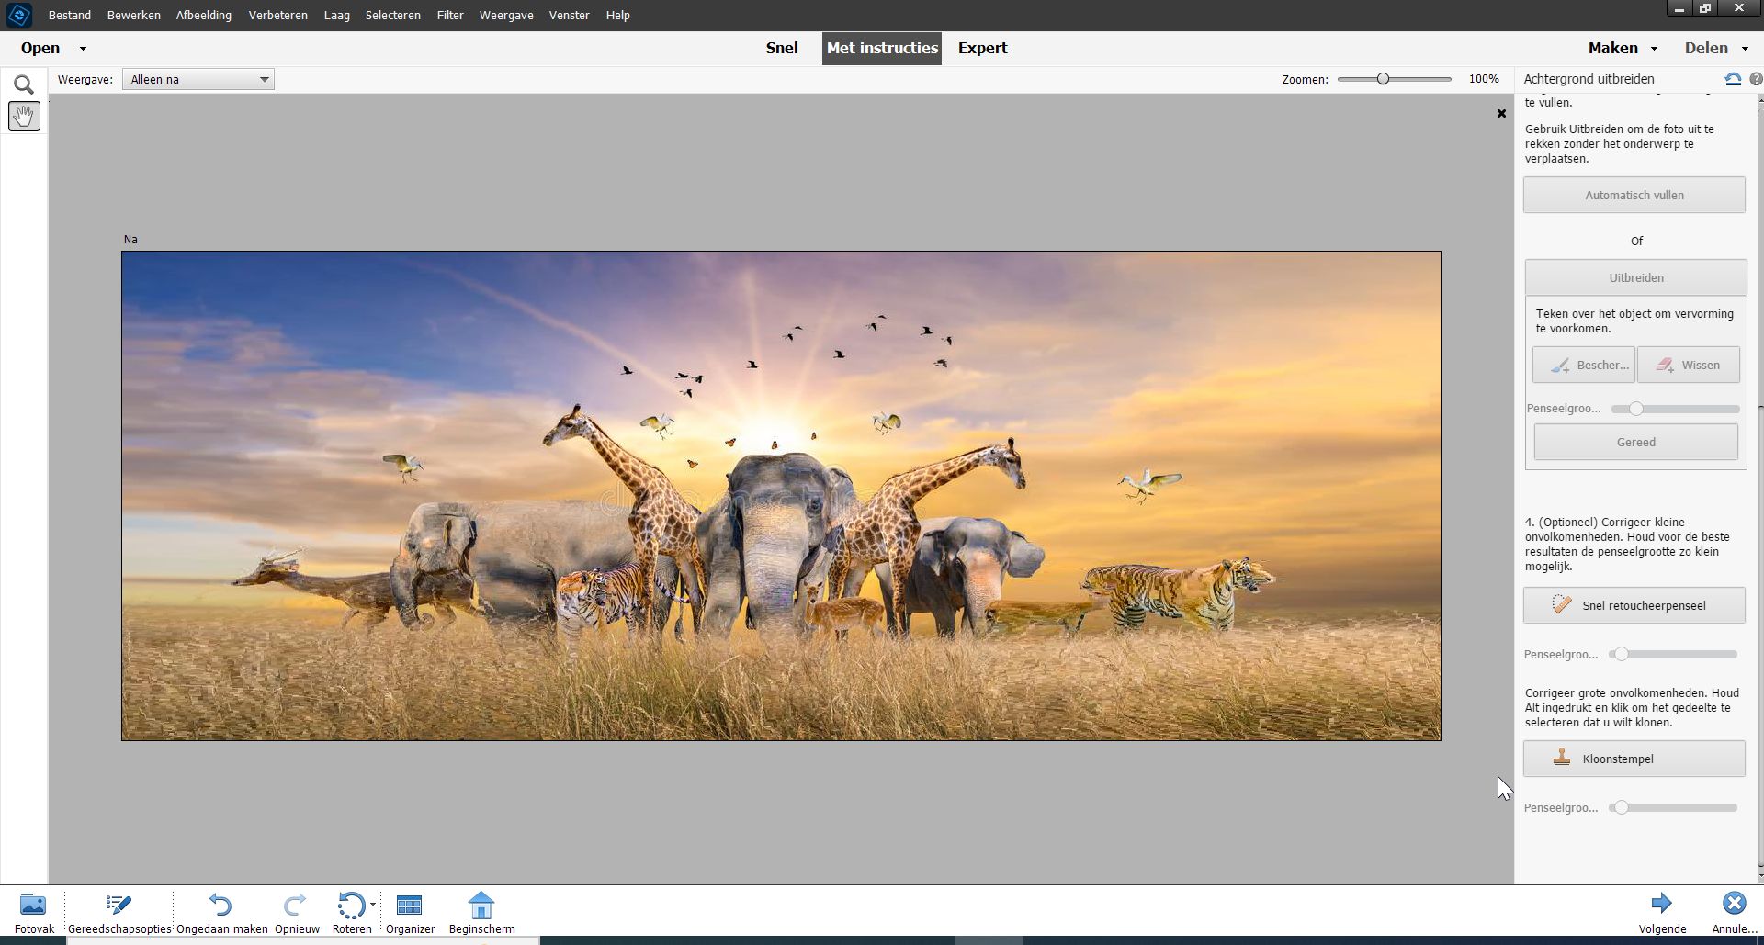Image resolution: width=1764 pixels, height=945 pixels.
Task: Switch to Met instructies tab
Action: [882, 48]
